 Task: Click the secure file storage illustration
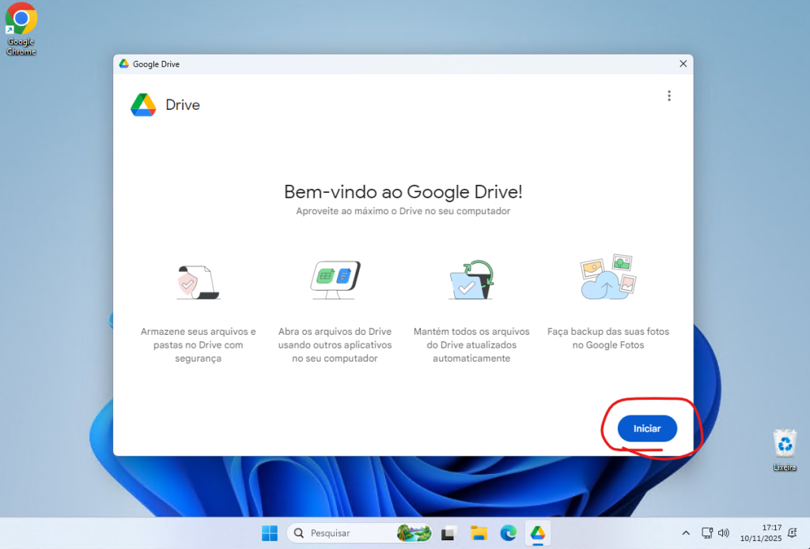pyautogui.click(x=198, y=281)
